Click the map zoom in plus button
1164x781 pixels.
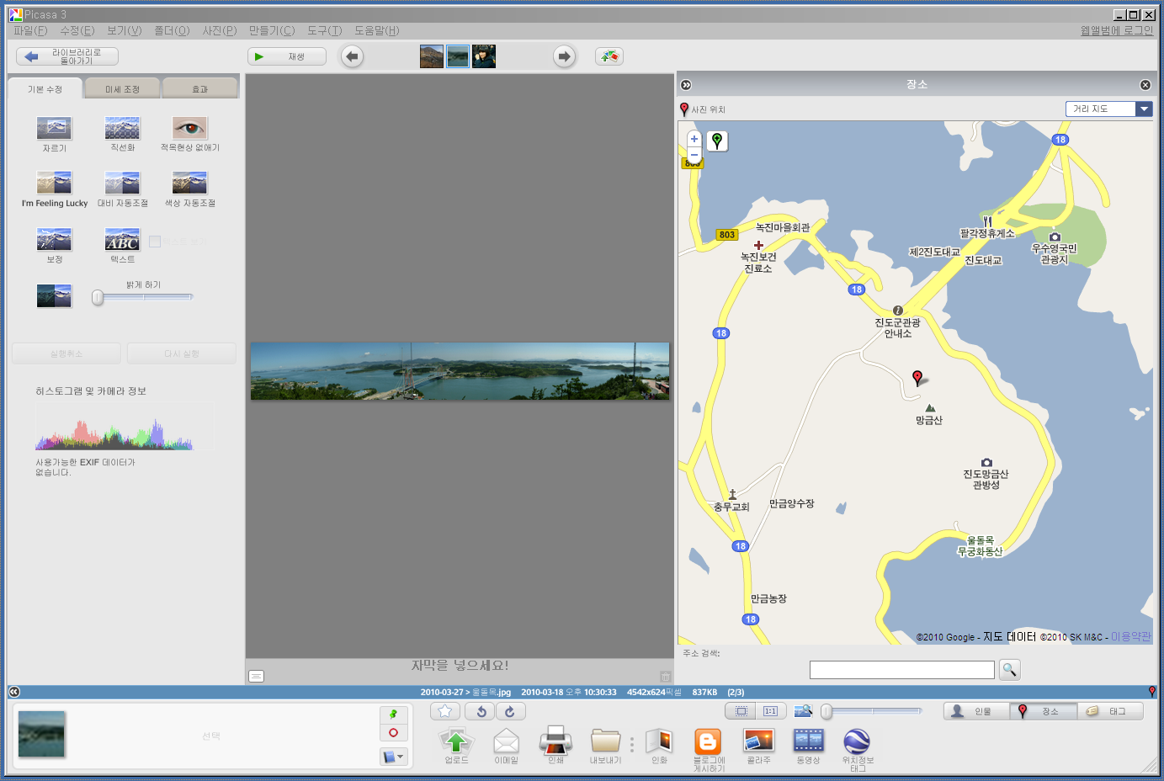694,139
